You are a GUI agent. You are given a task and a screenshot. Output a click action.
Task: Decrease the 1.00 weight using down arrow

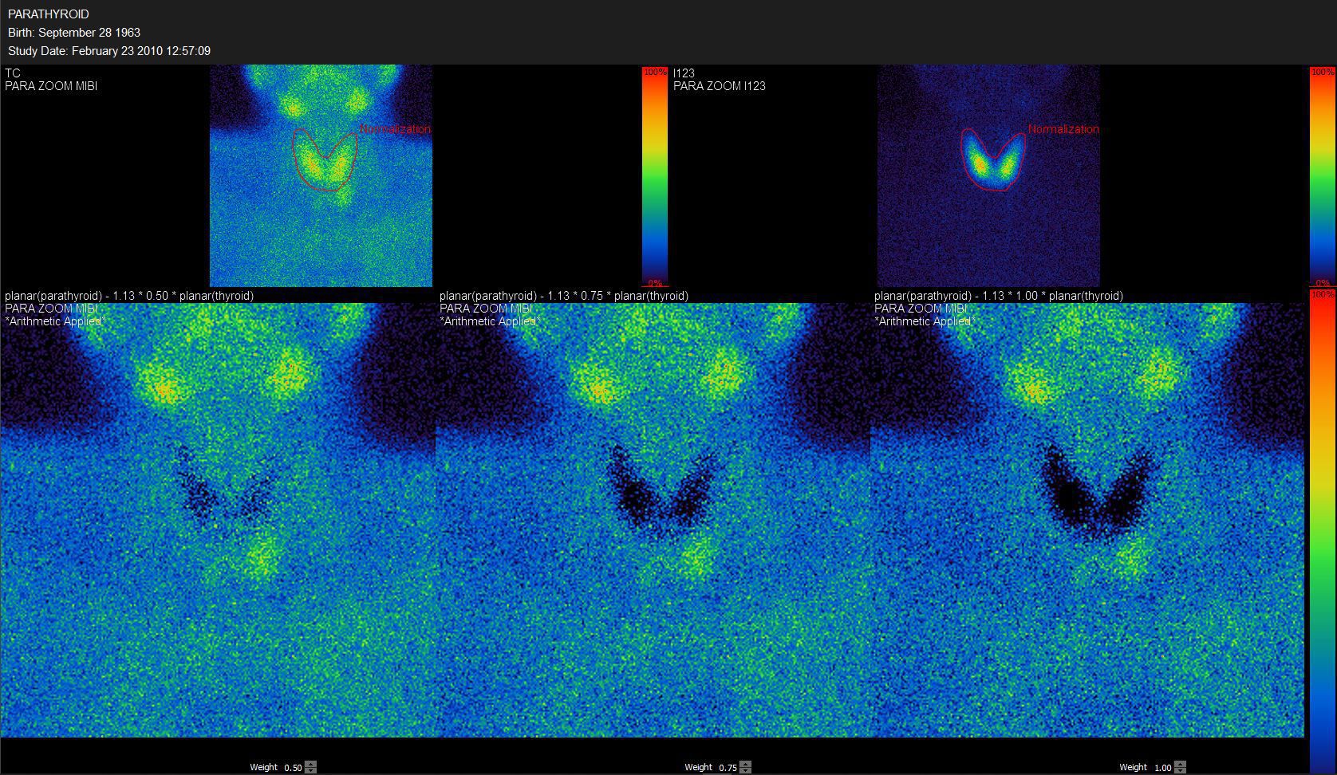tap(1180, 771)
